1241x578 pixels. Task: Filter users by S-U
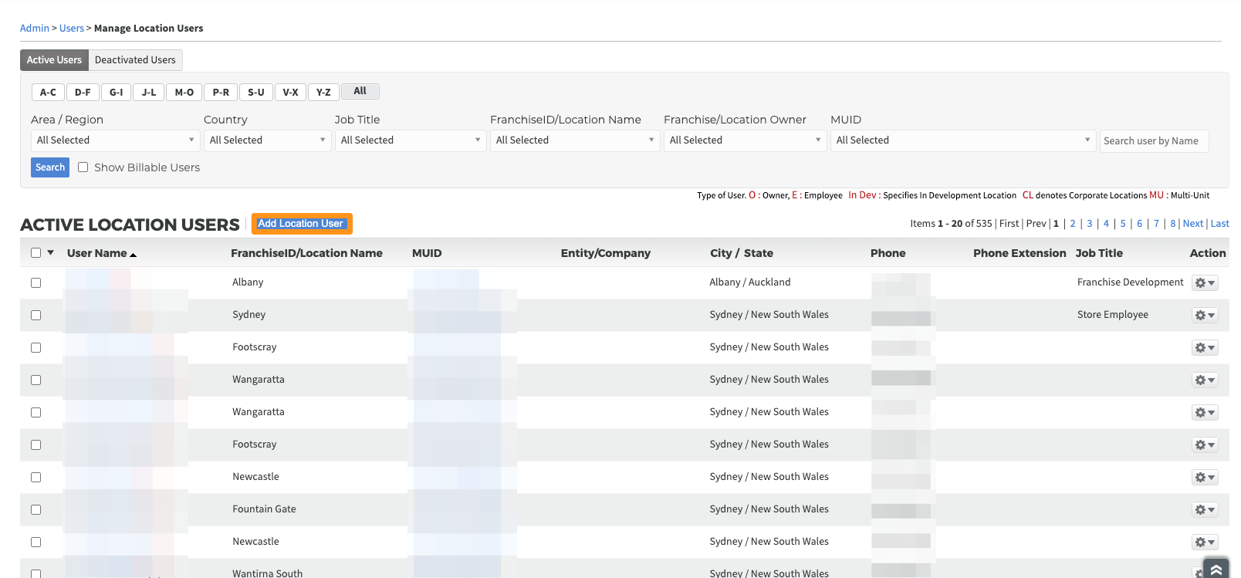click(x=256, y=93)
